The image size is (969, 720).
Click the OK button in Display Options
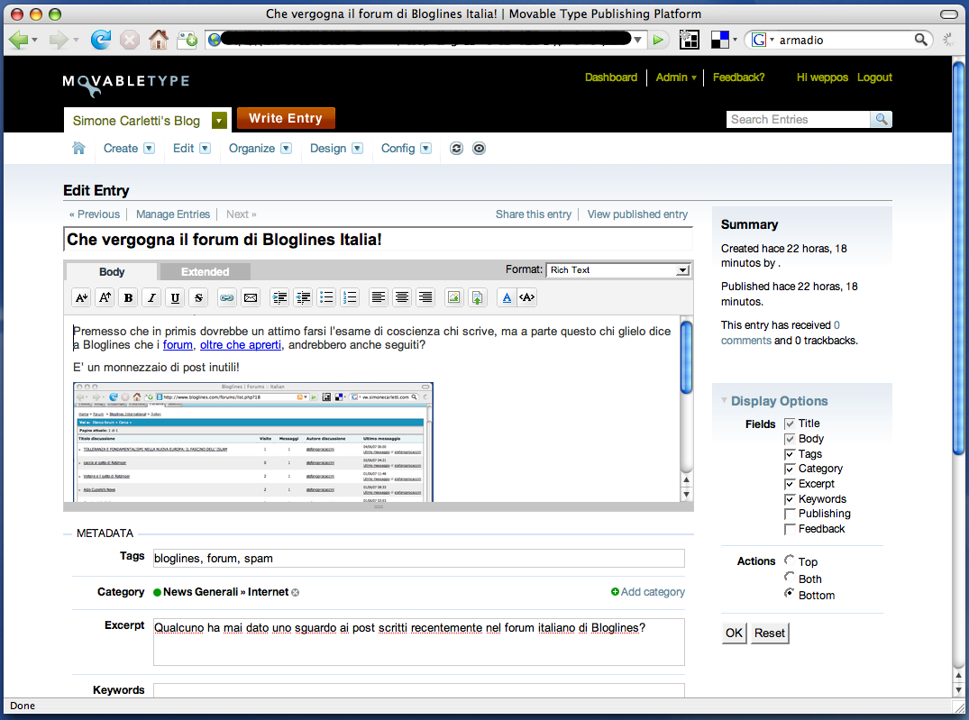tap(734, 633)
